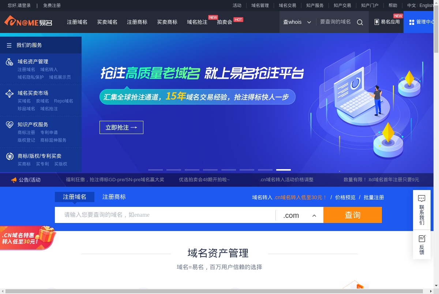
Task: Click 域名转入 in the sidebar
Action: pyautogui.click(x=49, y=70)
